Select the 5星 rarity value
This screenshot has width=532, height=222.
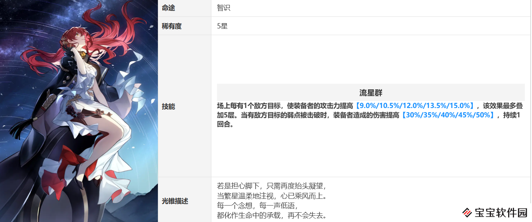pyautogui.click(x=222, y=26)
